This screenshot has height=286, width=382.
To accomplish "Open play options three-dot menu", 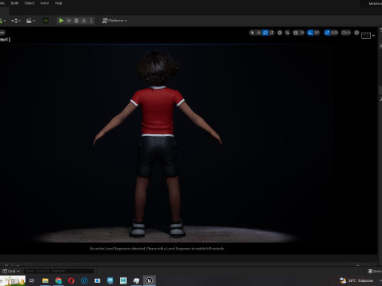I will 92,21.
